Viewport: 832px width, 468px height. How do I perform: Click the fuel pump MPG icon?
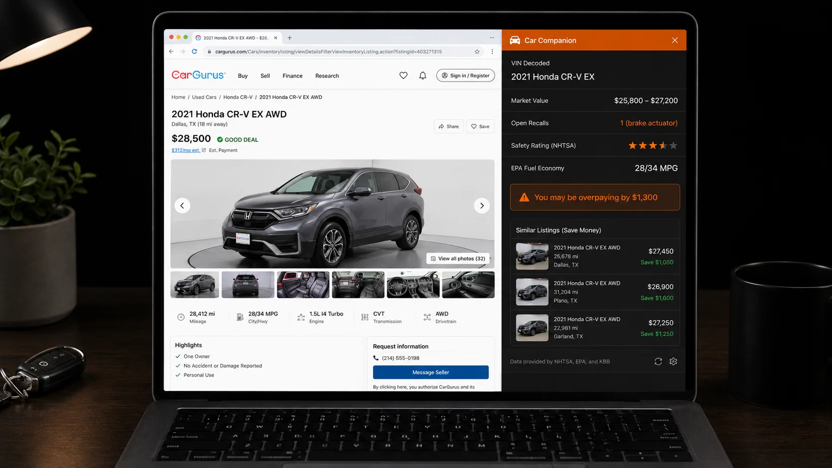click(x=240, y=317)
